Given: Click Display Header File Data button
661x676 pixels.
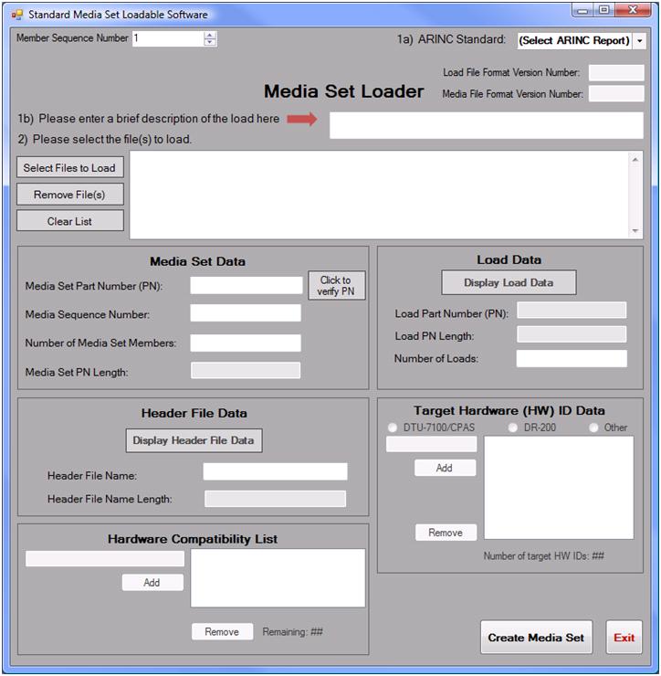Looking at the screenshot, I should (x=194, y=440).
